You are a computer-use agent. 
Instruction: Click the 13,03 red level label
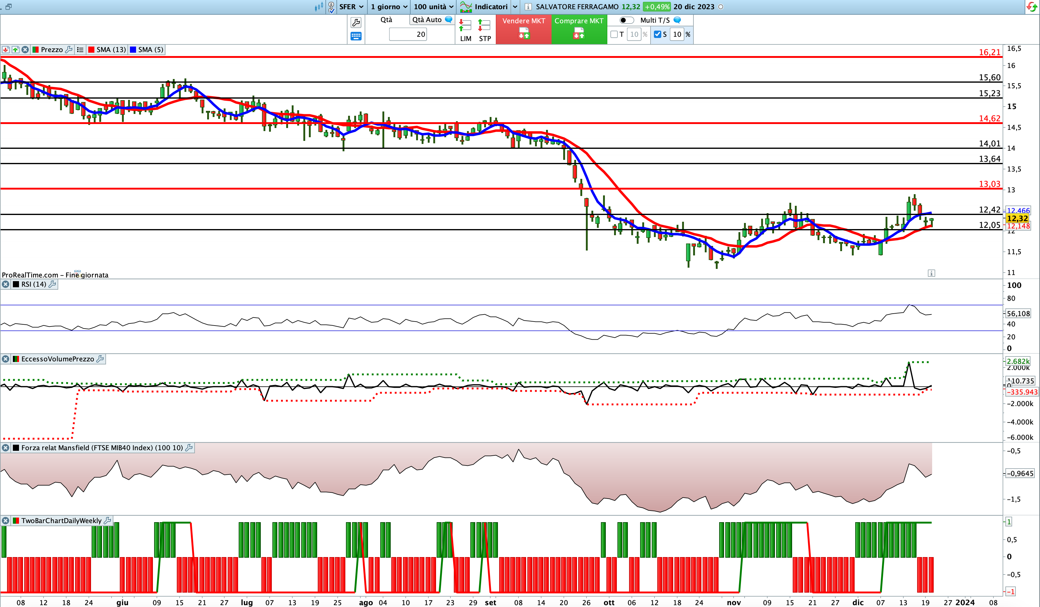point(990,184)
